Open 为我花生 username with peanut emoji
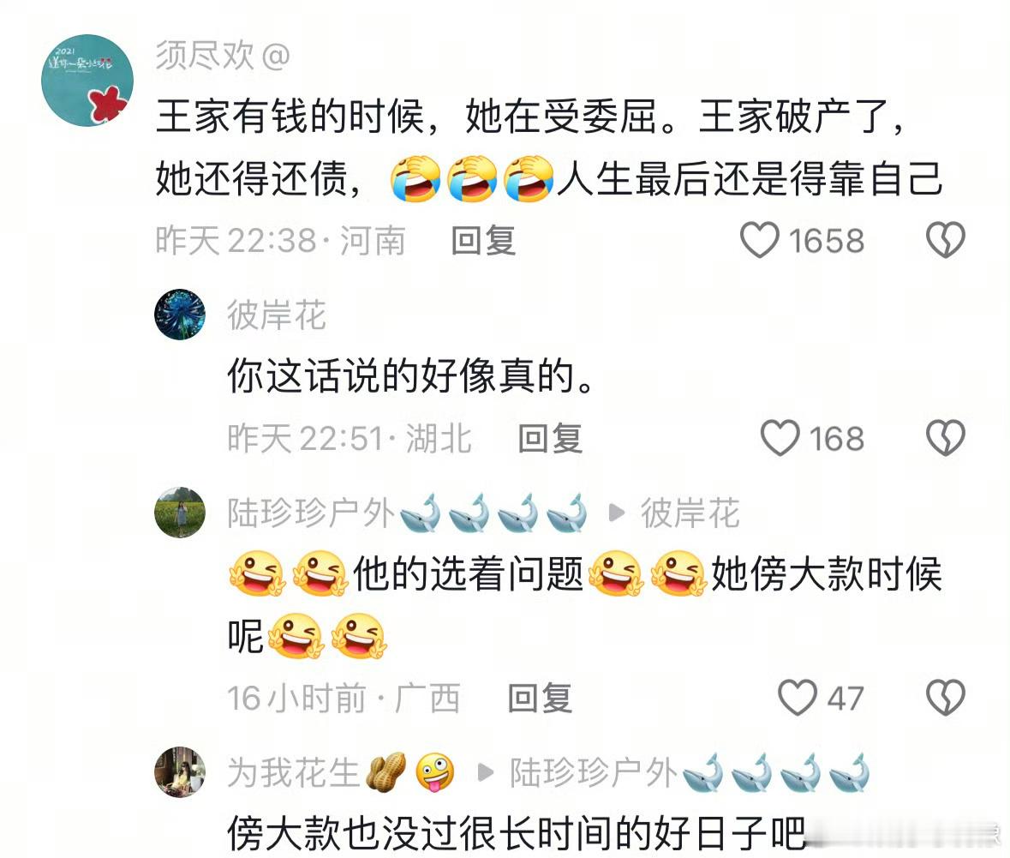The image size is (1010, 858). coord(341,772)
